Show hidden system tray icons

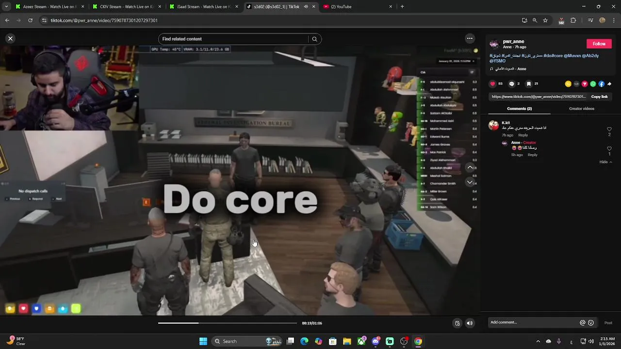coord(538,341)
